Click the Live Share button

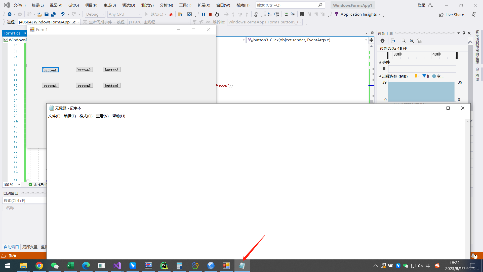pos(452,15)
